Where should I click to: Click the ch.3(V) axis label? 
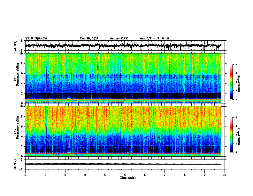15,164
